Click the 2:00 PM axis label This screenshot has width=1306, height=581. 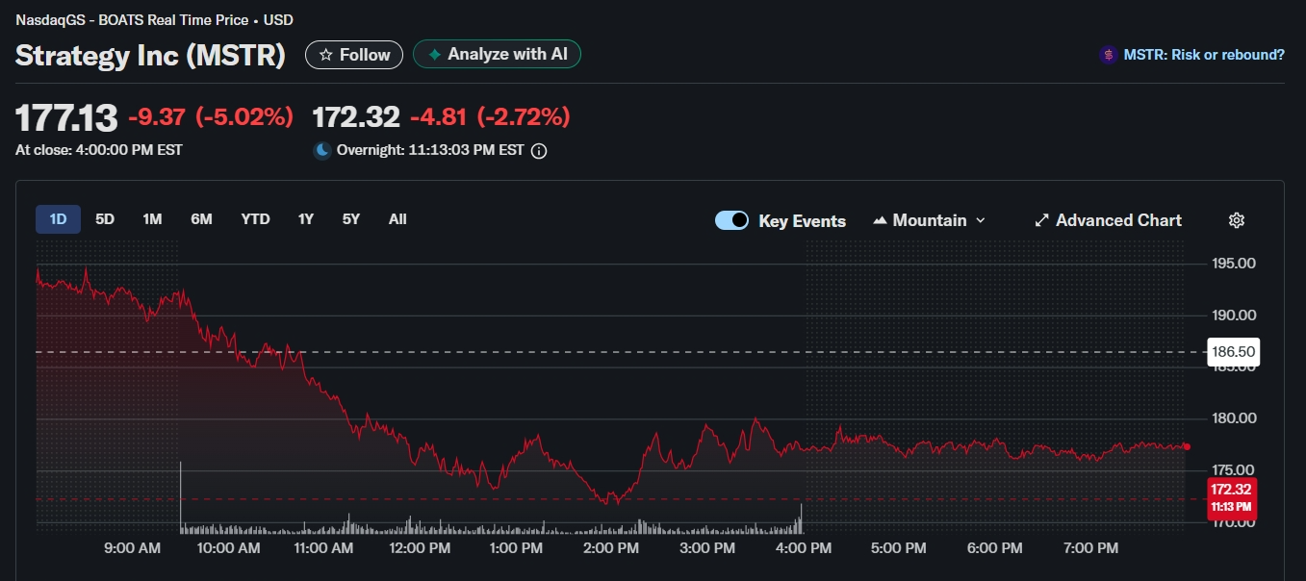[x=611, y=548]
